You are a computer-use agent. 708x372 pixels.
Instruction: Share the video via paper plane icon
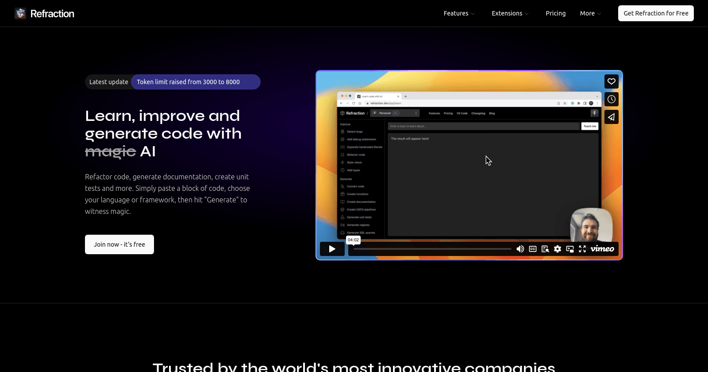(x=612, y=117)
